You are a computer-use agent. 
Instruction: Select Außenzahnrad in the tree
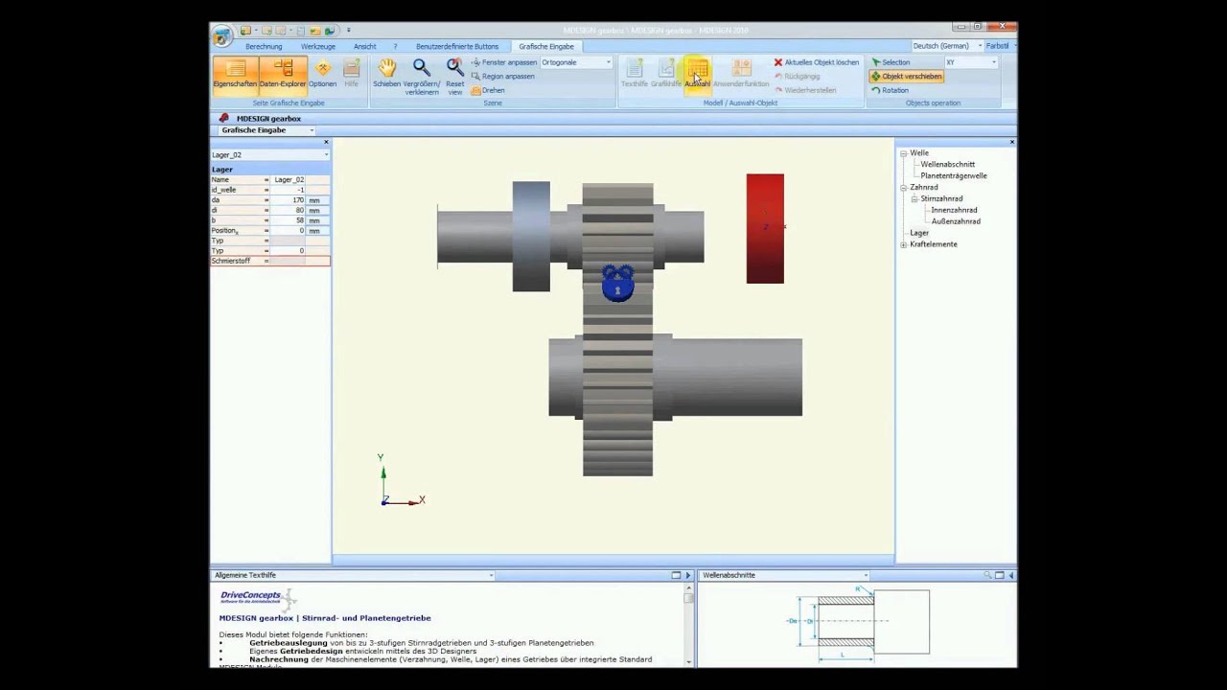coord(956,221)
